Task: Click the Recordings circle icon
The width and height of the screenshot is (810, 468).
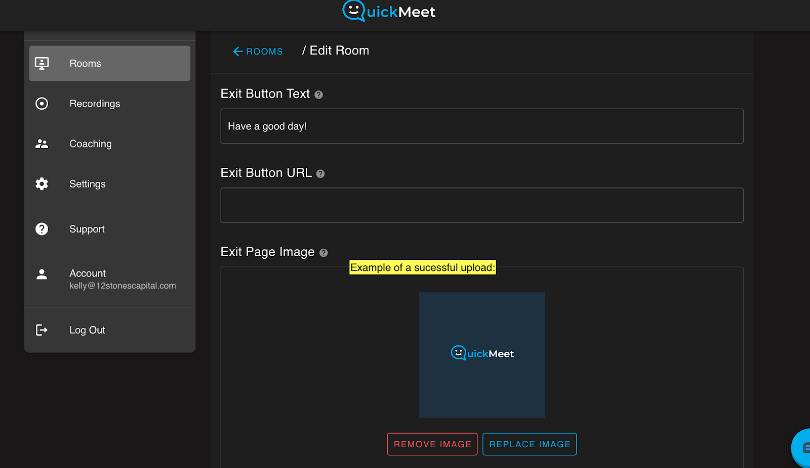Action: coord(42,104)
